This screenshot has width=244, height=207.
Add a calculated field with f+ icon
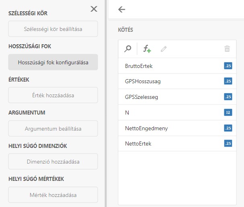pos(147,49)
